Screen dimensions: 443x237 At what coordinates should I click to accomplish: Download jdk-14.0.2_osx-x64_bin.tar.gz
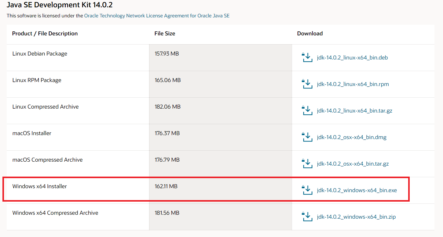353,164
